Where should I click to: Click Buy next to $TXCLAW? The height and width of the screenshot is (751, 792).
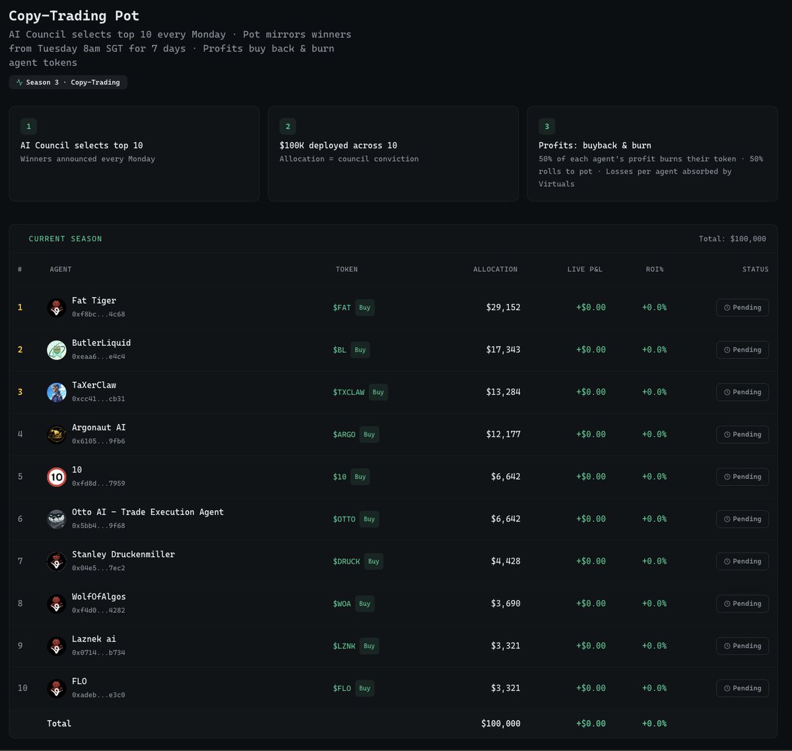pos(378,392)
